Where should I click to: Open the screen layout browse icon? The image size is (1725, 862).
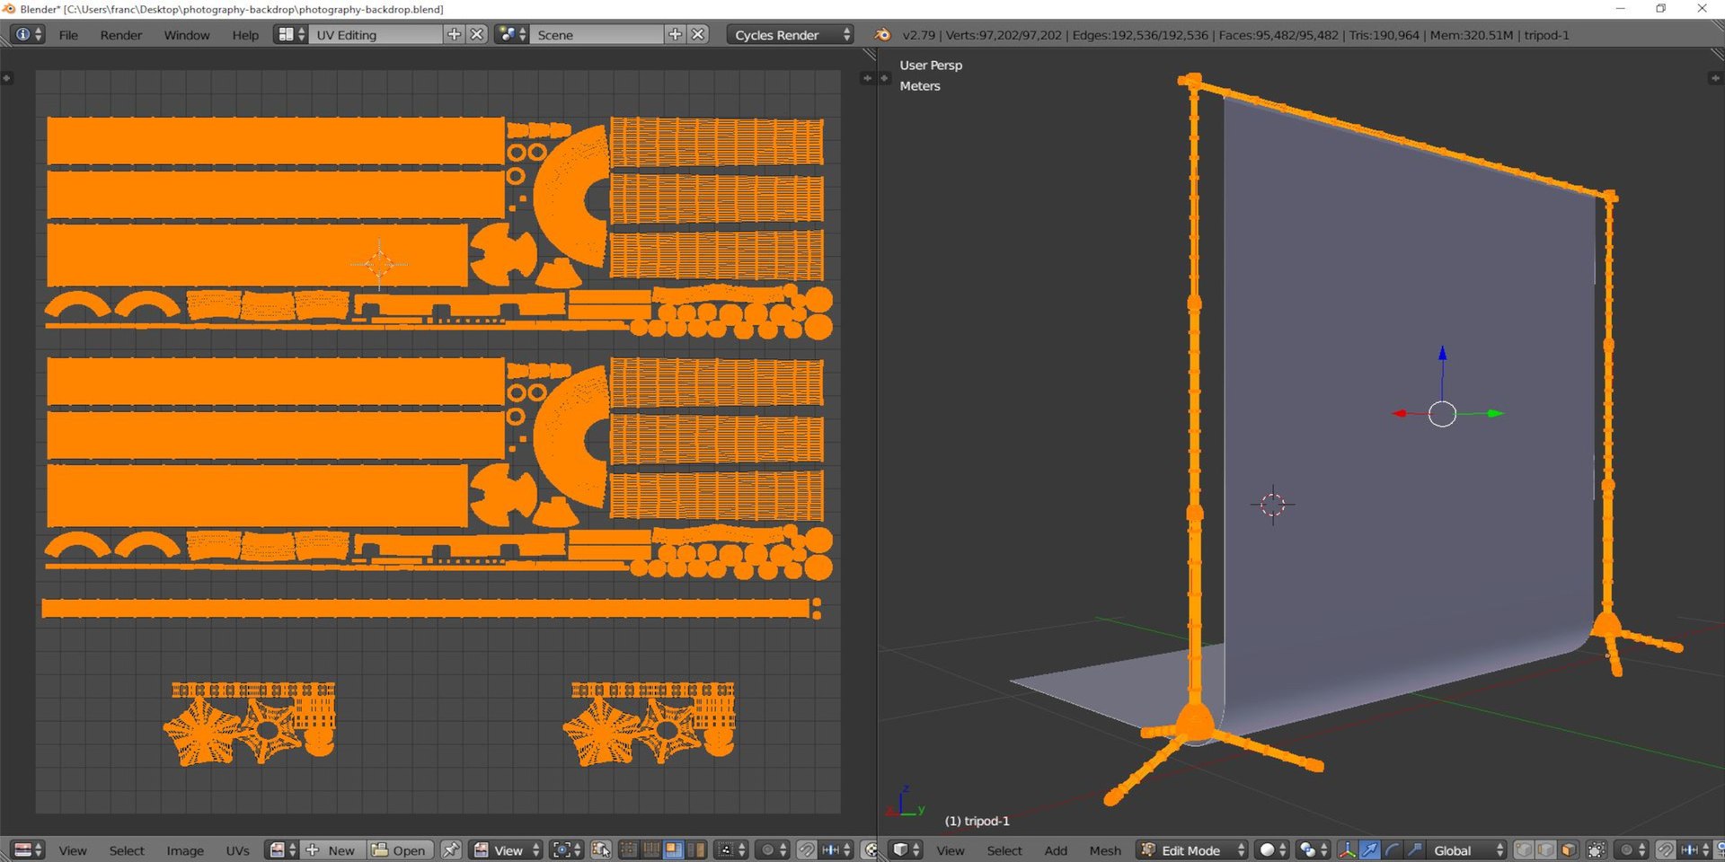click(x=291, y=34)
